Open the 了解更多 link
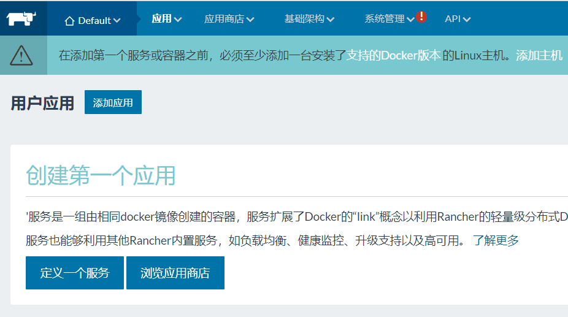The width and height of the screenshot is (568, 317). (496, 240)
